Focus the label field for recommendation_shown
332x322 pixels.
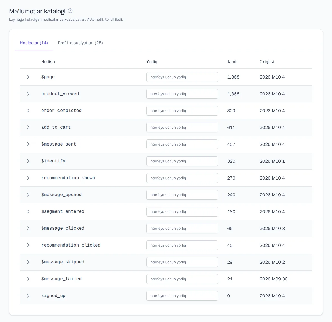[182, 178]
